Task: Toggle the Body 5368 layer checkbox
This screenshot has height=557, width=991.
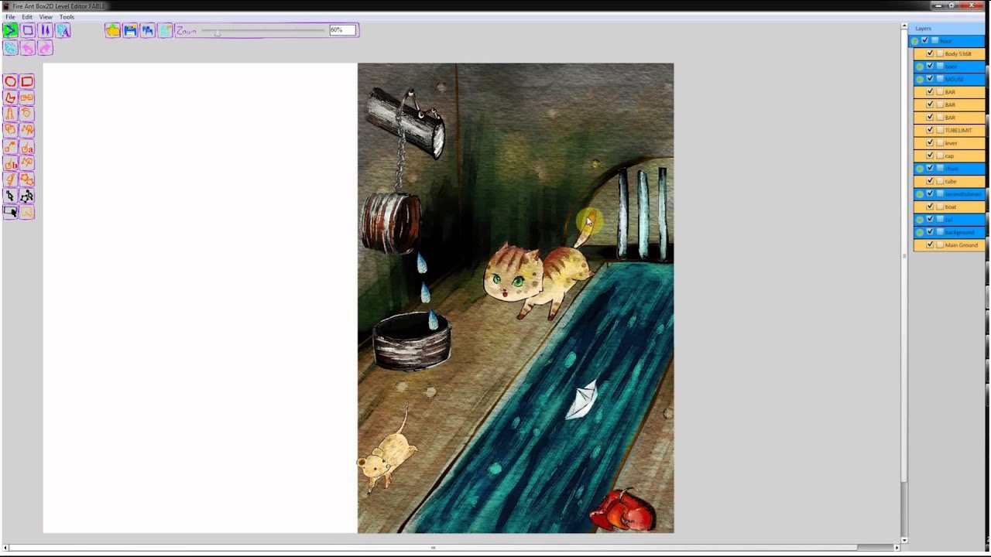Action: tap(930, 53)
